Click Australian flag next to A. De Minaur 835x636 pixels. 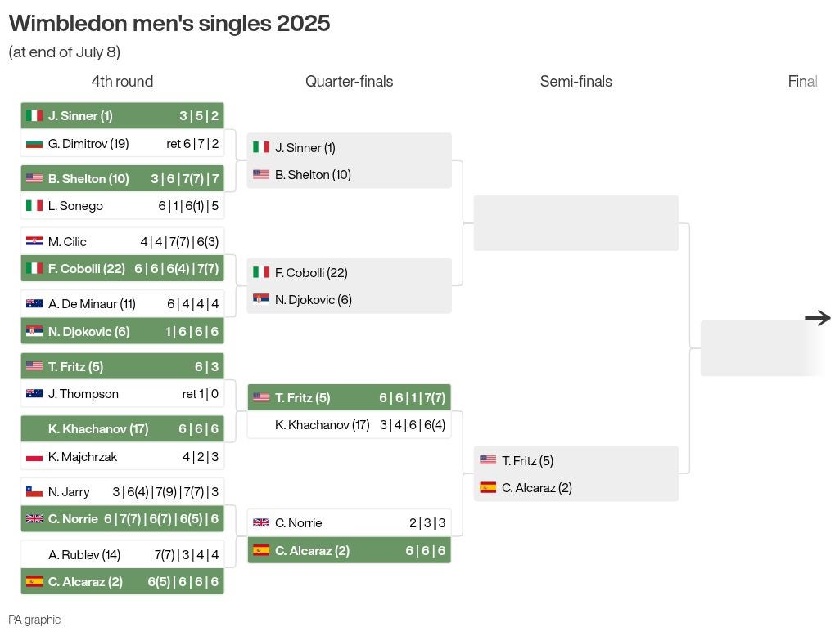tap(34, 303)
